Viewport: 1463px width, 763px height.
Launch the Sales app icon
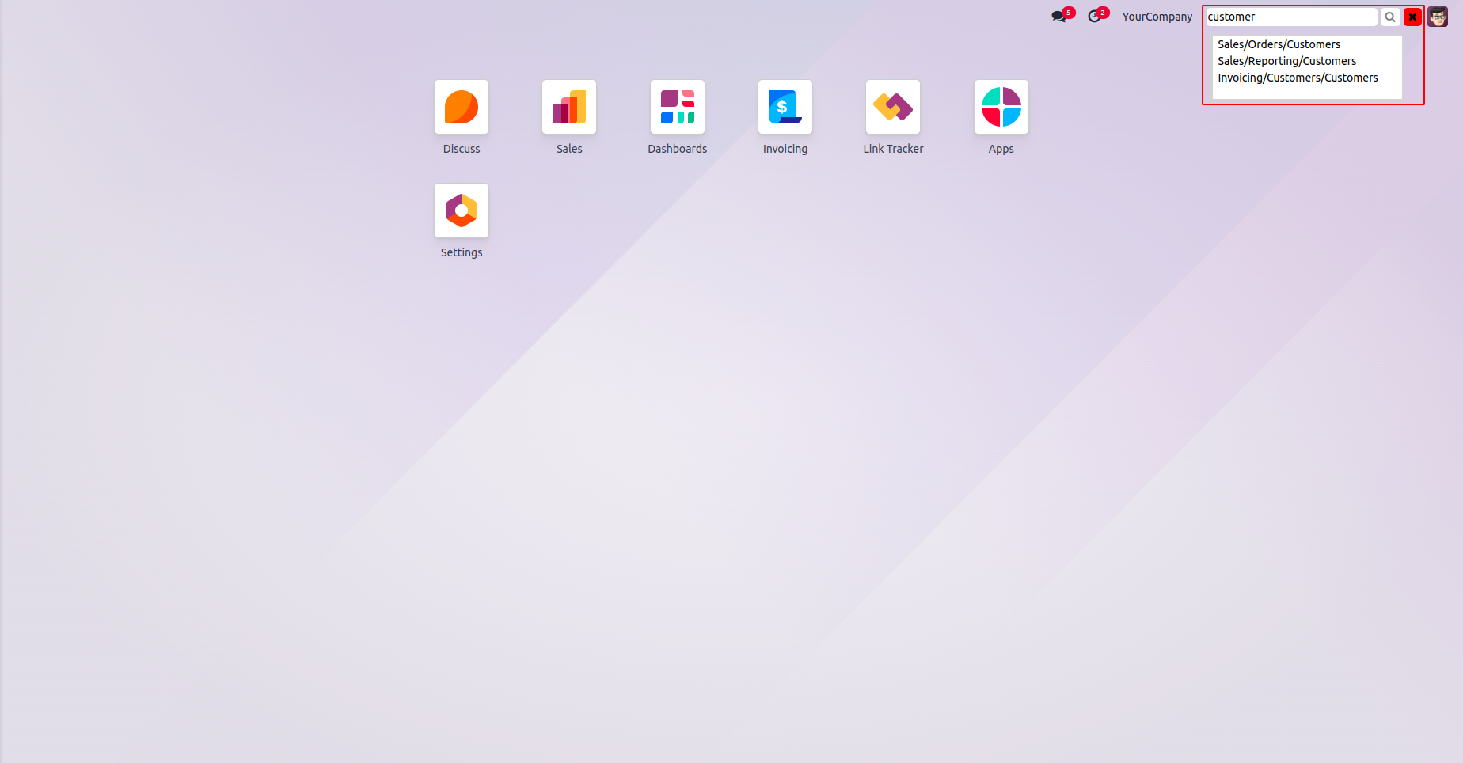[569, 107]
